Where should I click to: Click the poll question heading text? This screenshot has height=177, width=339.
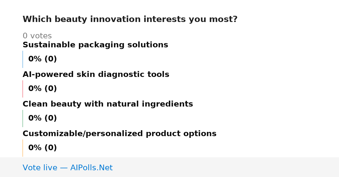[x=130, y=19]
